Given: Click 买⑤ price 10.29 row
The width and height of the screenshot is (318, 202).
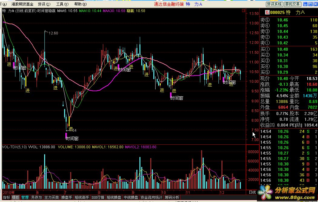Looking at the screenshot, I should [x=289, y=72].
